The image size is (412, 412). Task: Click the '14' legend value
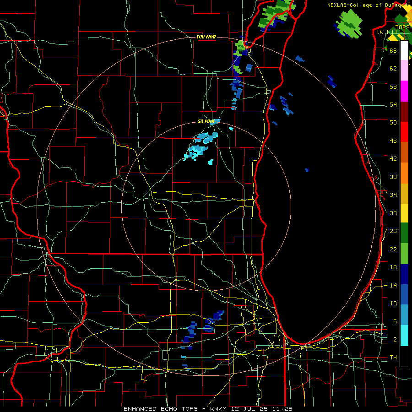tap(393, 285)
